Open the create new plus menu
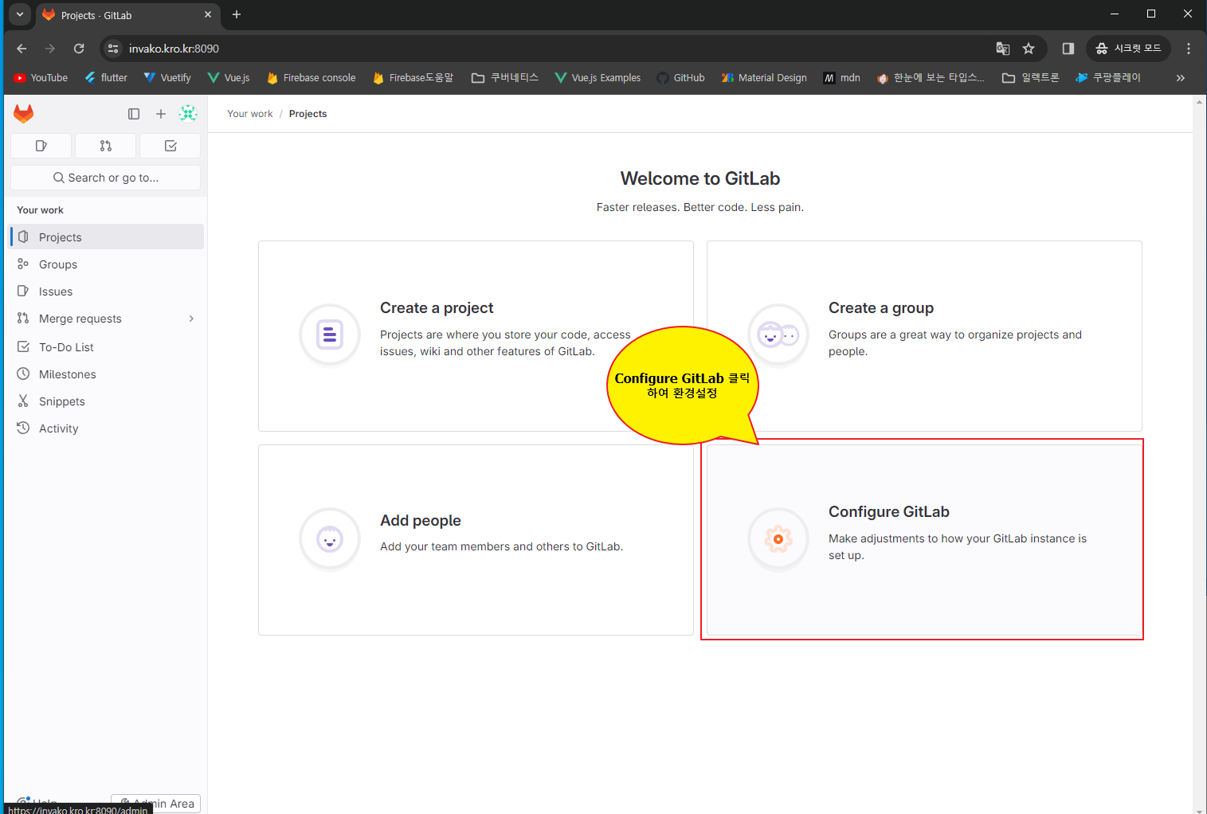The width and height of the screenshot is (1207, 814). 161,114
